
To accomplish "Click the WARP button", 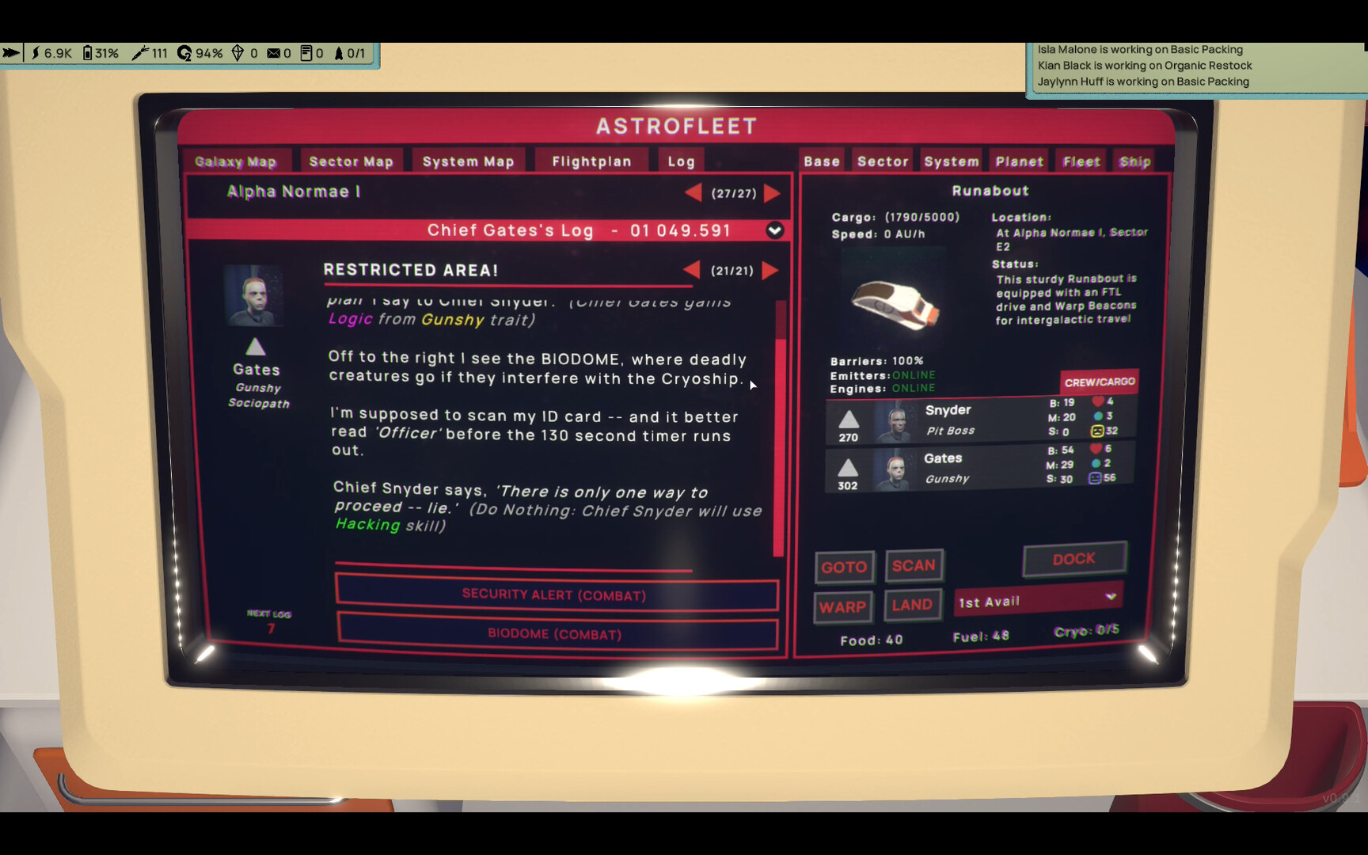I will point(843,607).
